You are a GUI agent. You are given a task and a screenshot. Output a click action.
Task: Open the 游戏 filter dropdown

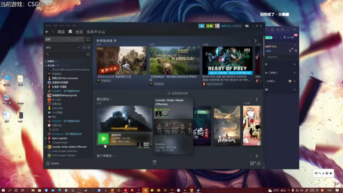coord(63,48)
